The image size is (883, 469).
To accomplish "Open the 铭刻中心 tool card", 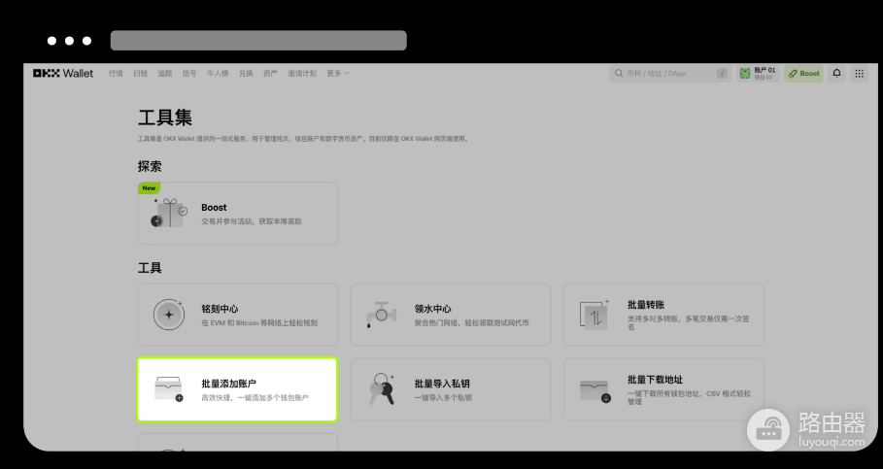I will 238,315.
